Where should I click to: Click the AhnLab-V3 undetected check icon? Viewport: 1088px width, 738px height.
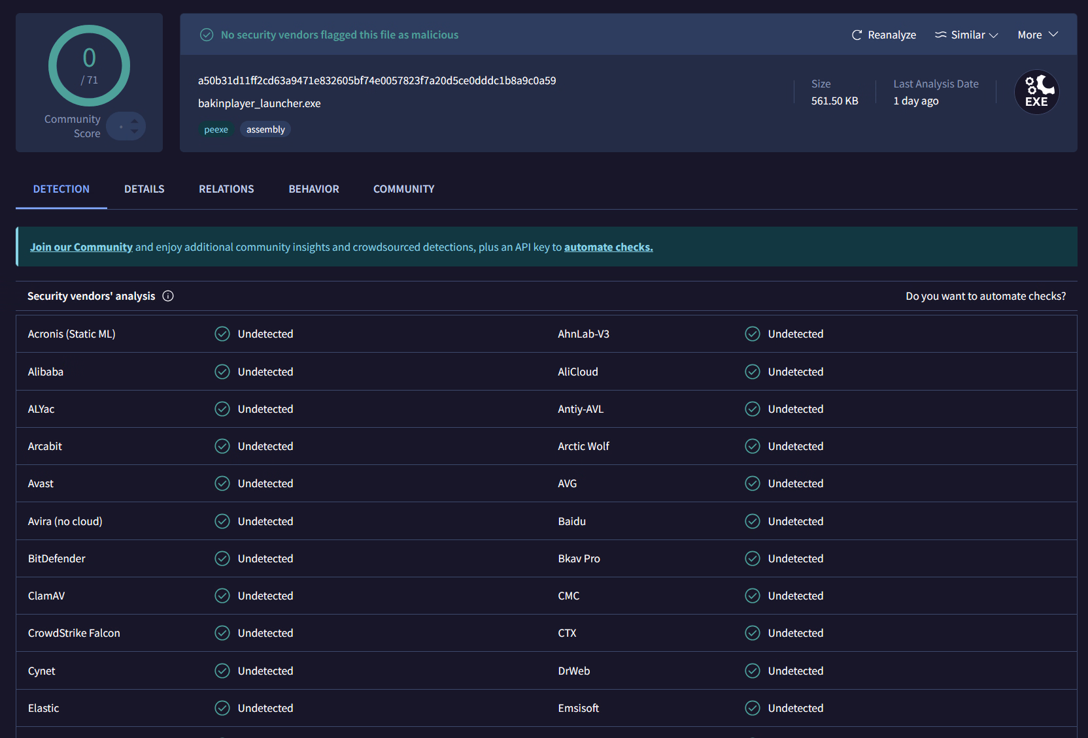(x=753, y=334)
